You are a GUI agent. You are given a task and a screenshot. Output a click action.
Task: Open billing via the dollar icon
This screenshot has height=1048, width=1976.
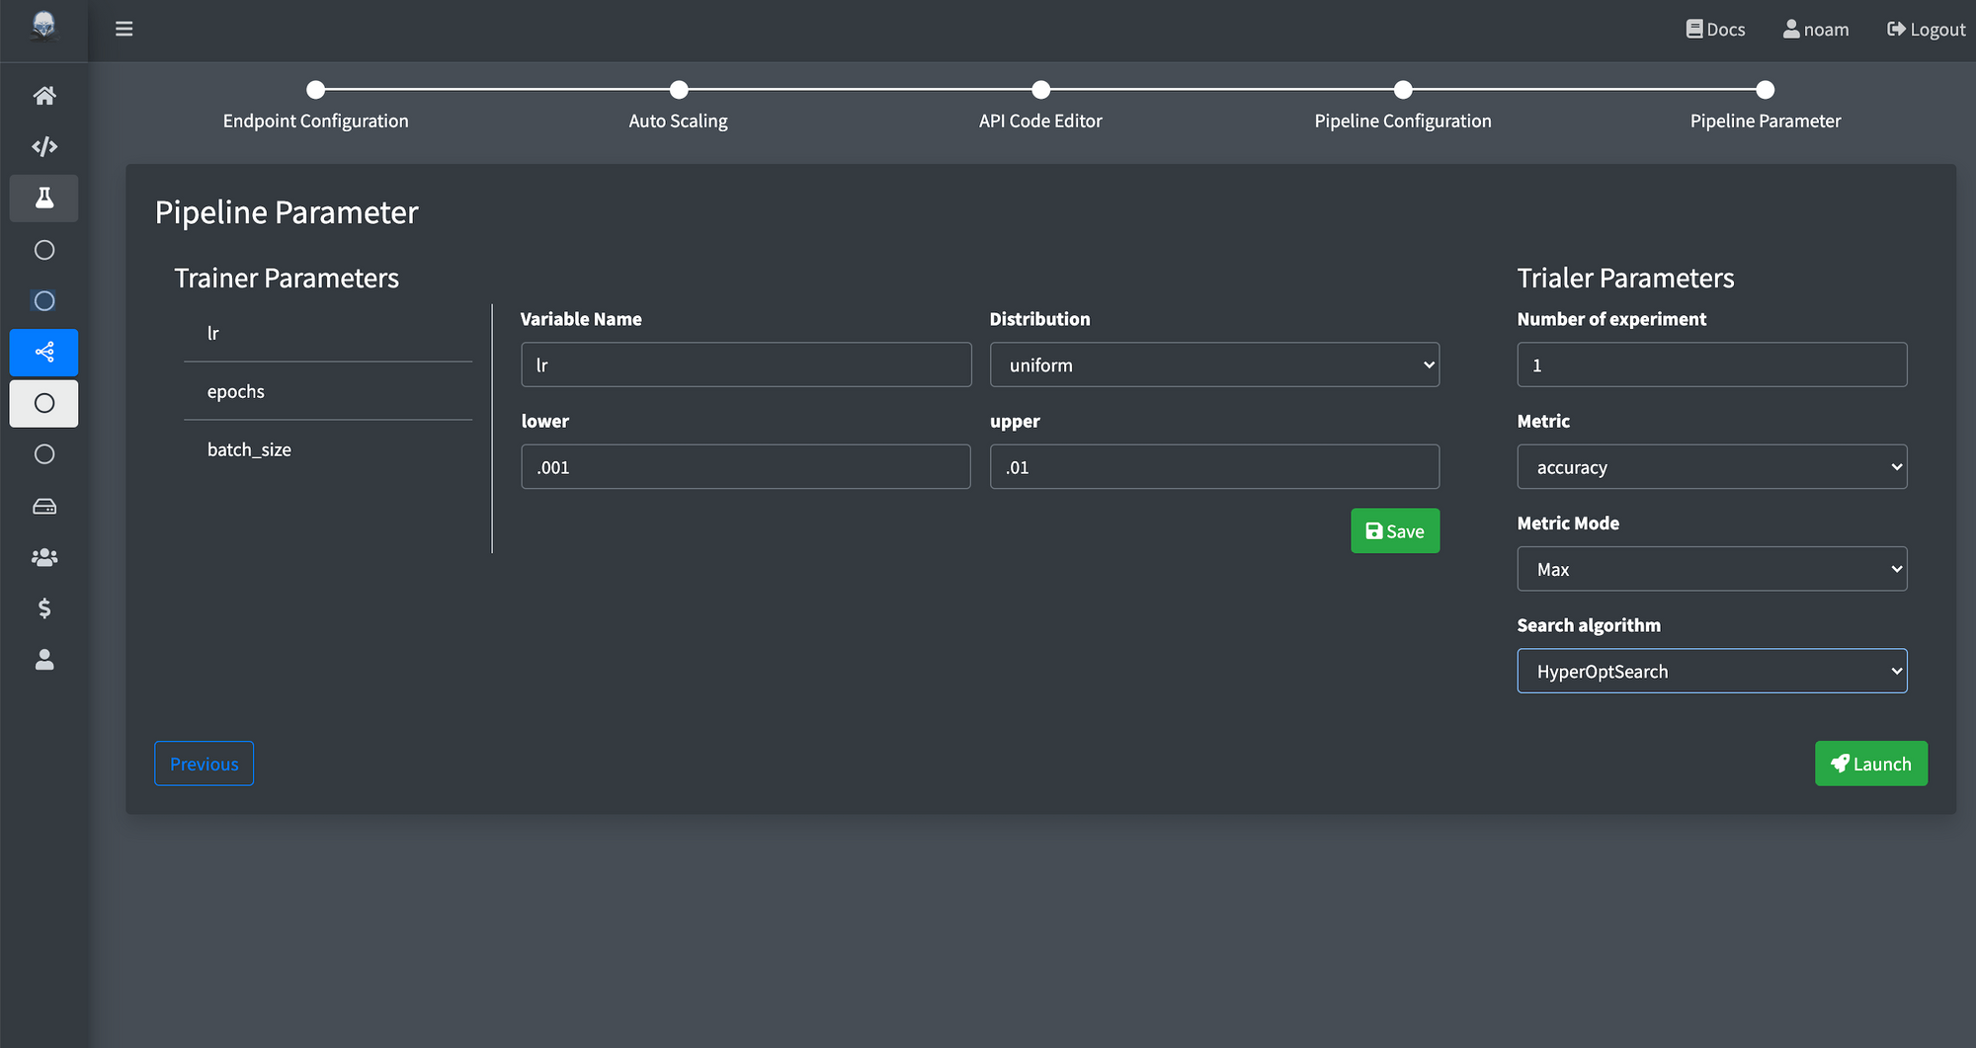coord(43,608)
